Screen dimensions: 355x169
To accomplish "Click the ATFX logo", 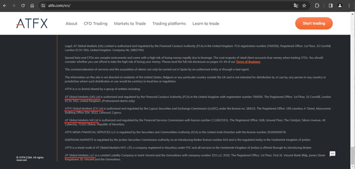I will [32, 23].
